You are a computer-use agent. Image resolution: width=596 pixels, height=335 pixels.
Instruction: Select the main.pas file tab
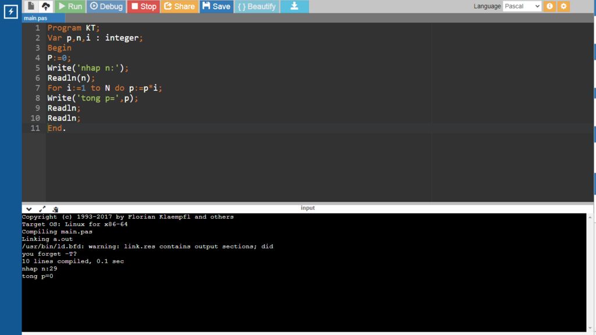pyautogui.click(x=43, y=18)
